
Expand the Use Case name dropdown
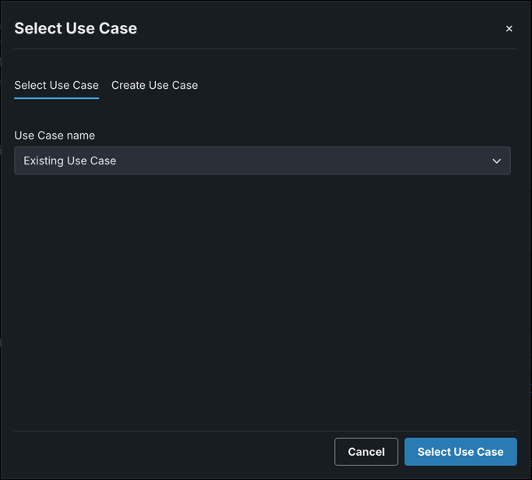262,161
